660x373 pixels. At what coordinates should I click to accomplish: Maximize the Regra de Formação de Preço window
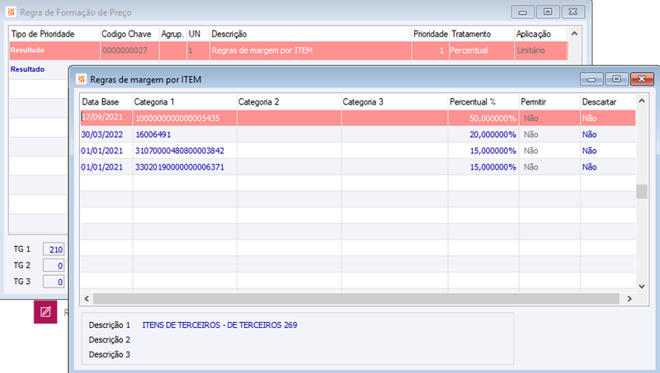tap(548, 12)
